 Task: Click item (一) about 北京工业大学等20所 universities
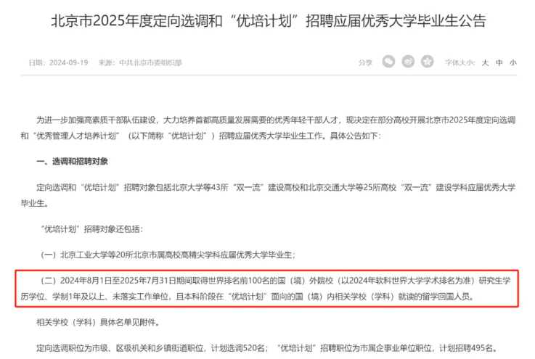tap(168, 255)
